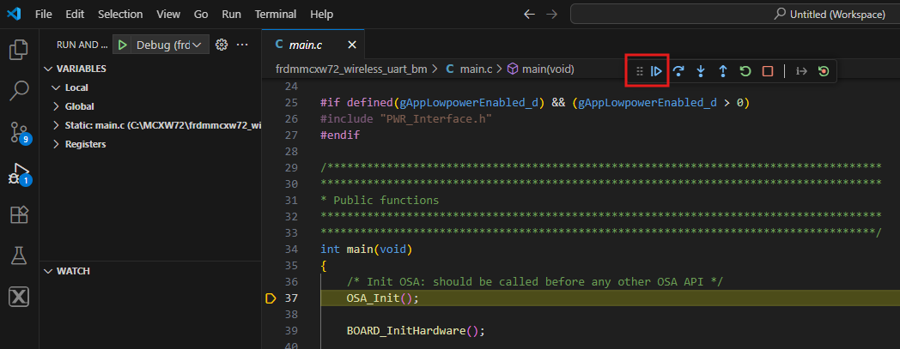Screen dimensions: 900x349
Task: Click the OSA_Init(); code line
Action: coord(383,298)
